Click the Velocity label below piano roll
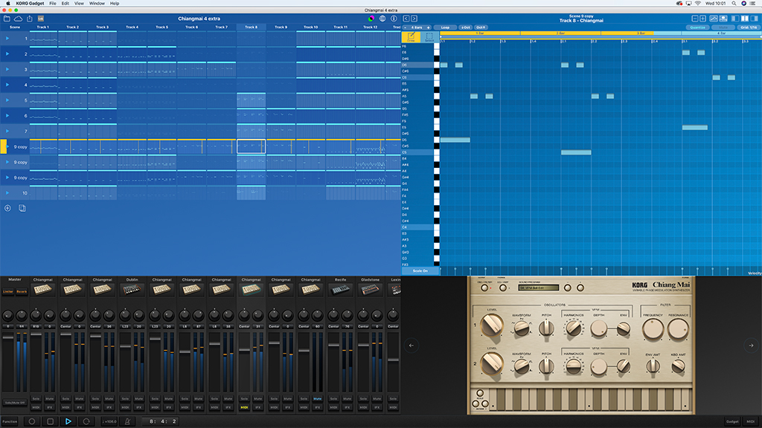 [x=755, y=273]
